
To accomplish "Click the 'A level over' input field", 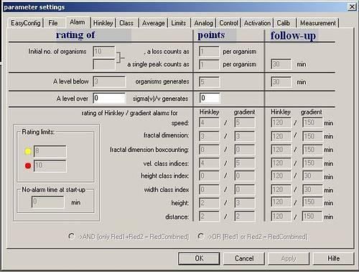I will pyautogui.click(x=109, y=98).
